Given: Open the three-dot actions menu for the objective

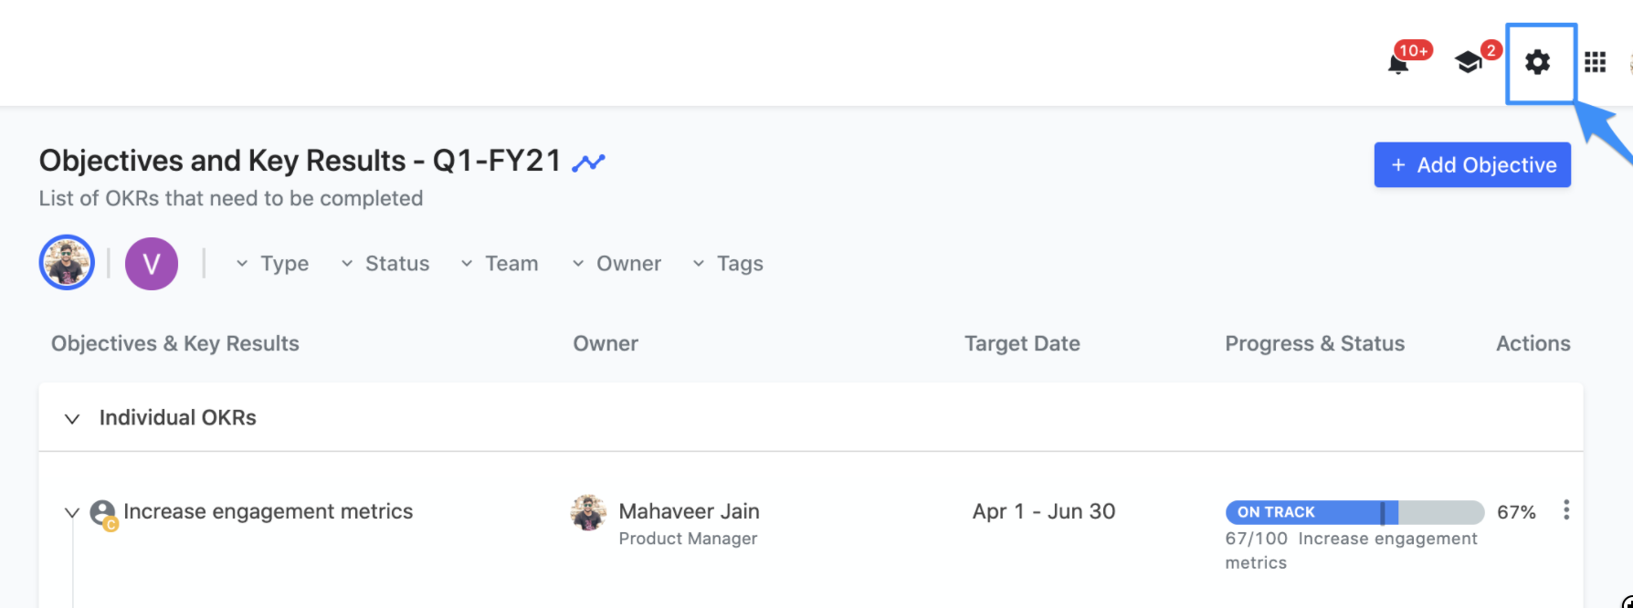Looking at the screenshot, I should point(1566,510).
